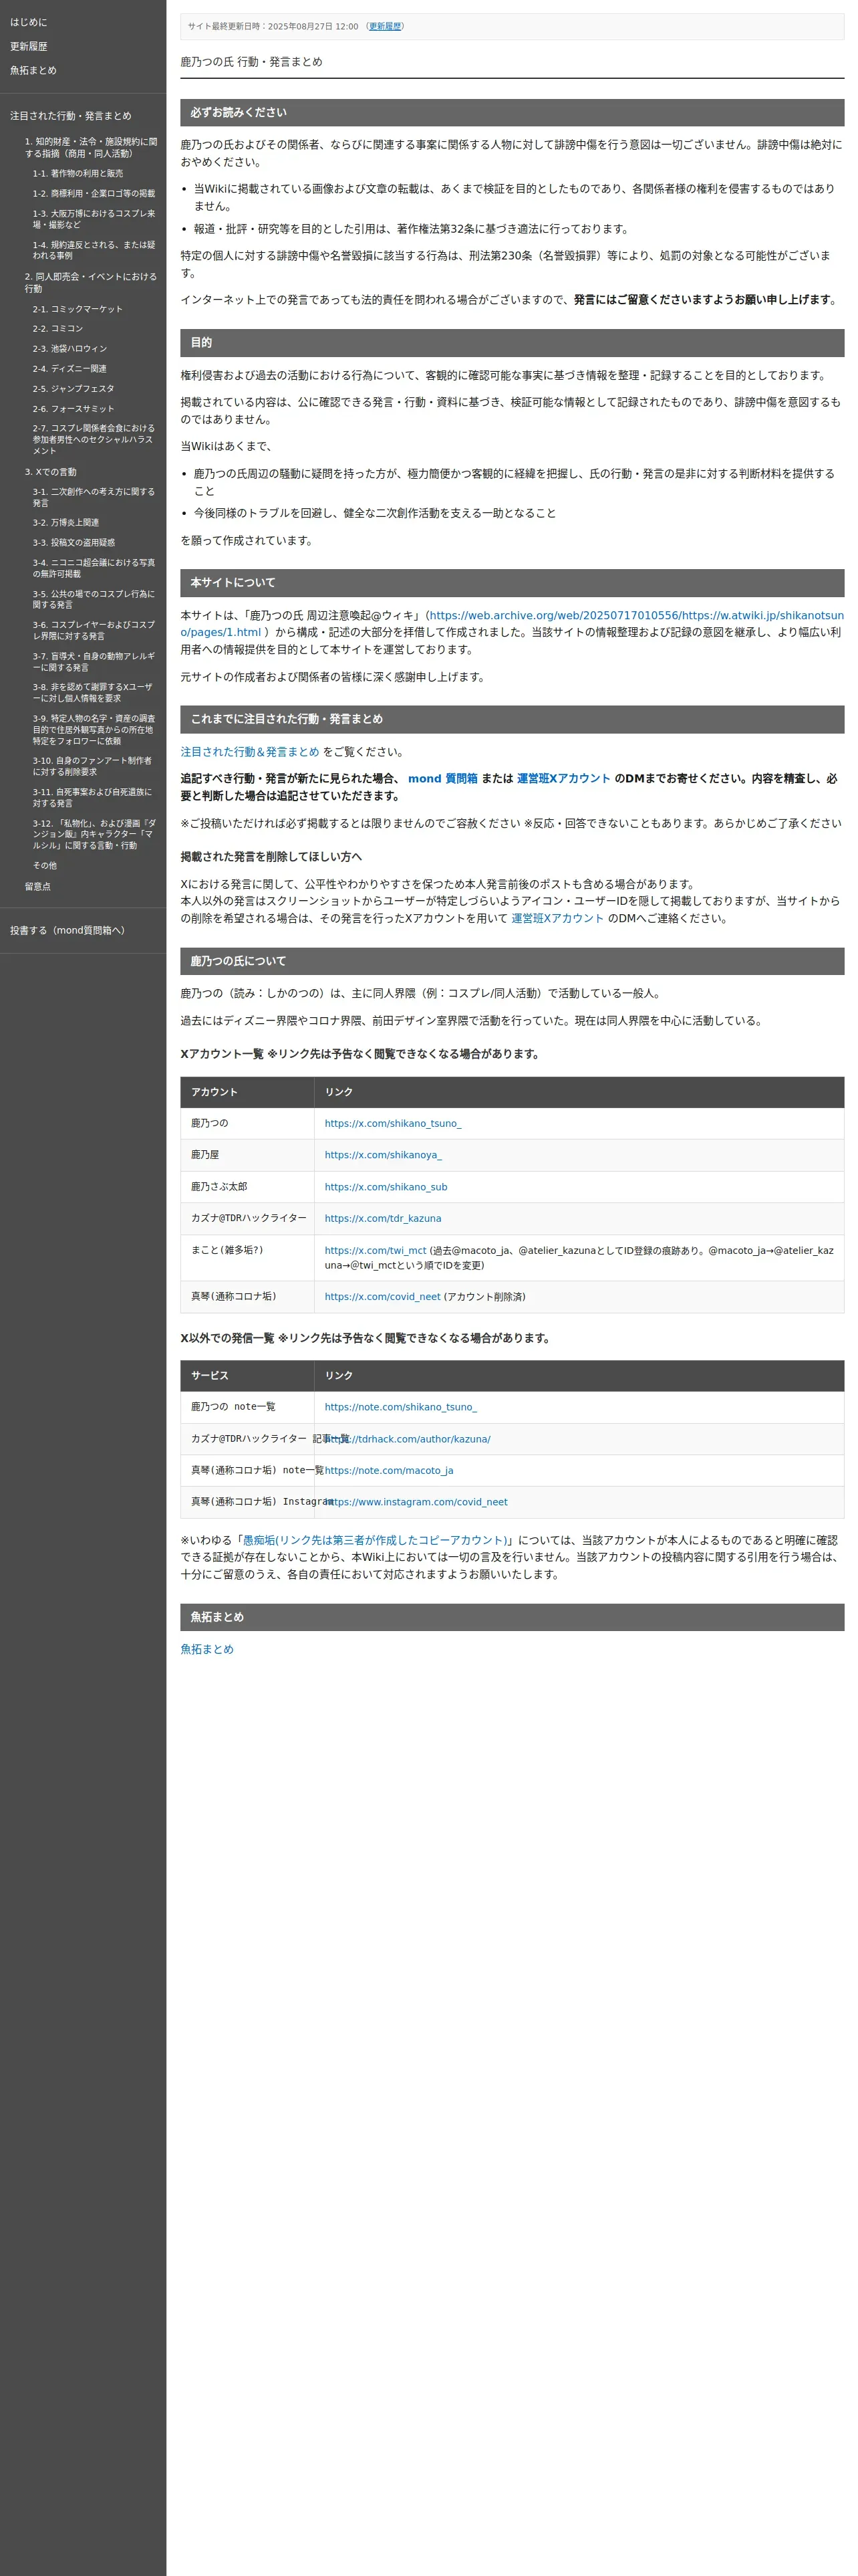858x2576 pixels.
Task: Open 3-12. 「私物化」、マルシル entry
Action: click(94, 834)
